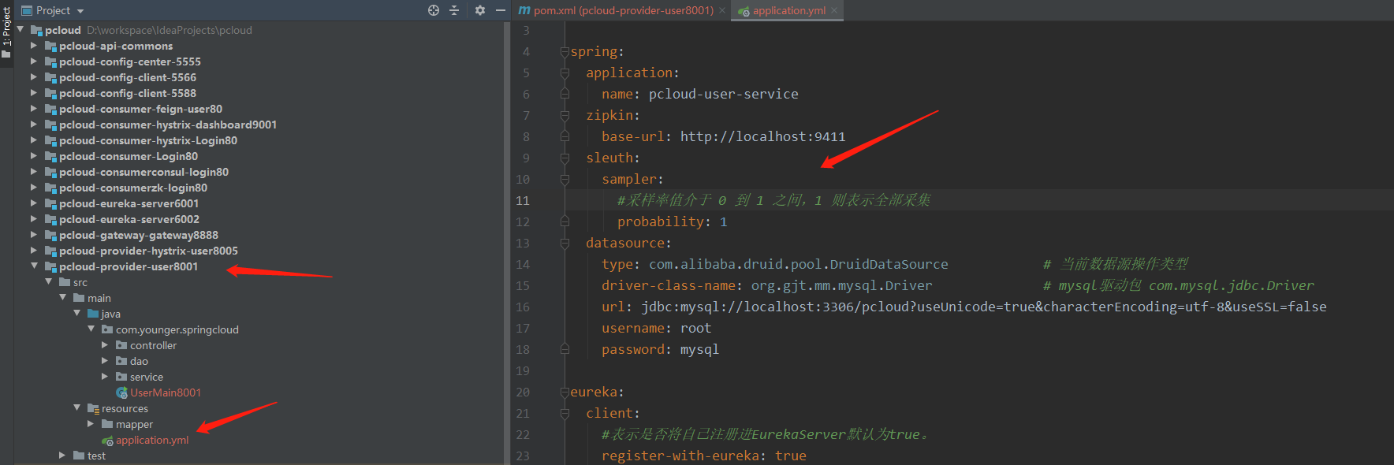Click on 'org.gjt.mm.mysql.Driver' value
Image resolution: width=1394 pixels, height=465 pixels.
841,285
